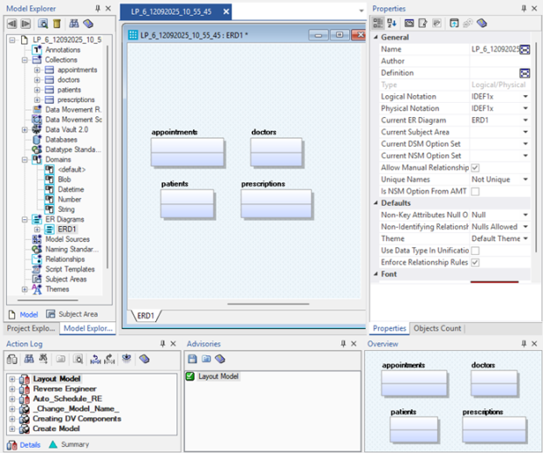Expand the Reverse Engineer log entry

(11, 389)
